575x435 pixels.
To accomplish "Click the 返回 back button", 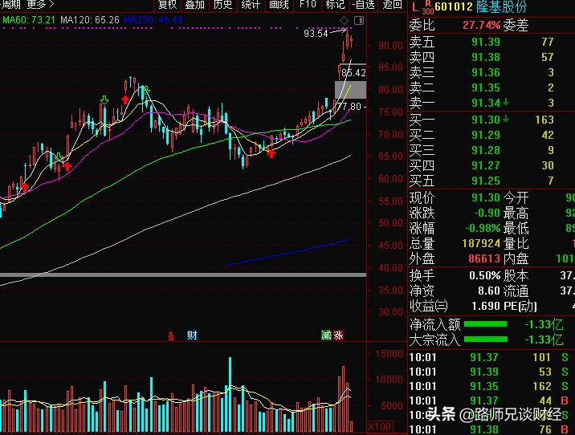I will coord(393,4).
